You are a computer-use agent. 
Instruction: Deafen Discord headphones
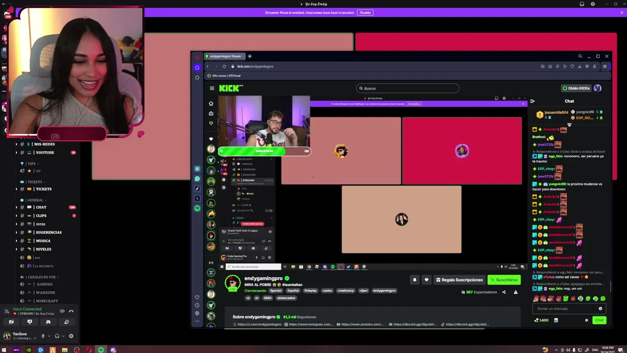pyautogui.click(x=57, y=336)
